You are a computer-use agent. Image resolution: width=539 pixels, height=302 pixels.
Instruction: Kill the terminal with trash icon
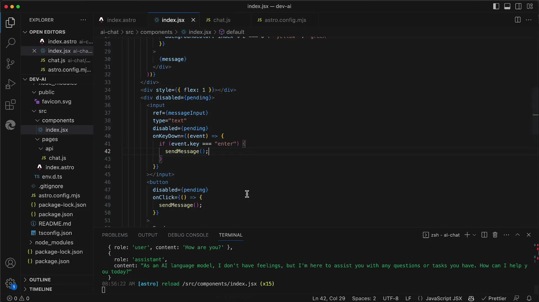click(x=495, y=235)
